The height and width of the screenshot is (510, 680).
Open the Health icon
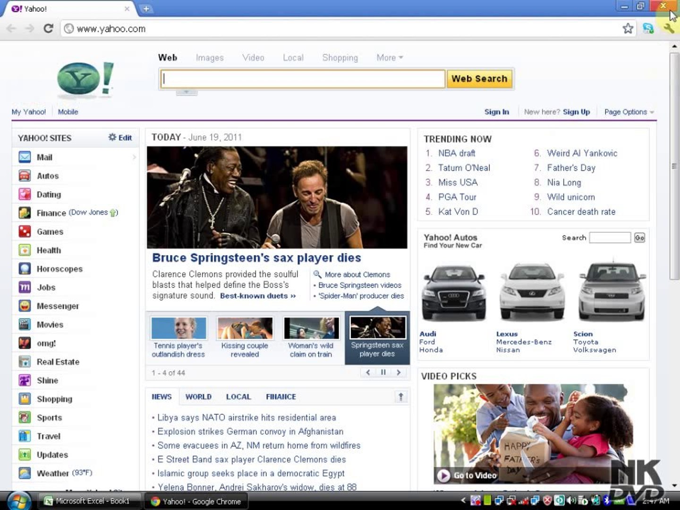(25, 250)
